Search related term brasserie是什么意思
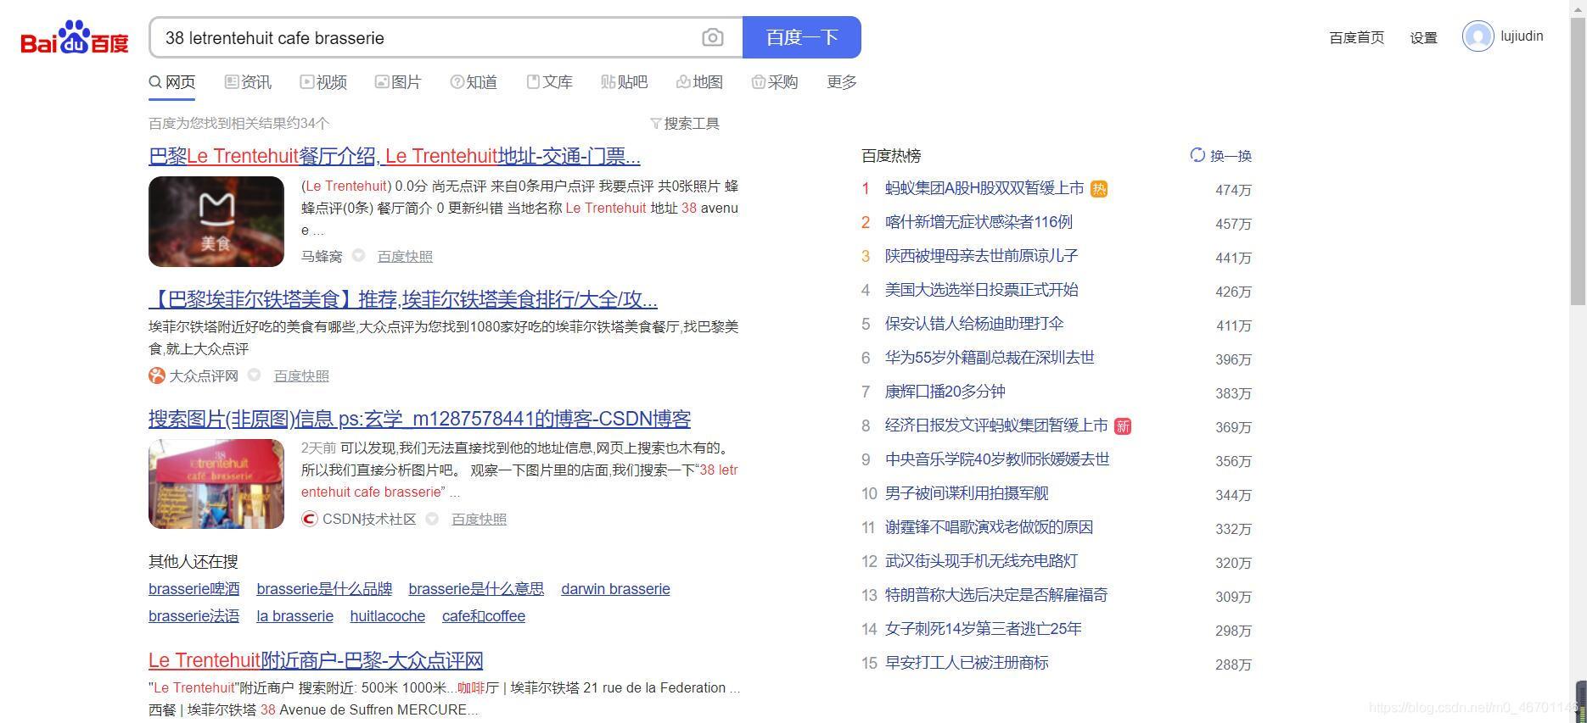 coord(476,589)
